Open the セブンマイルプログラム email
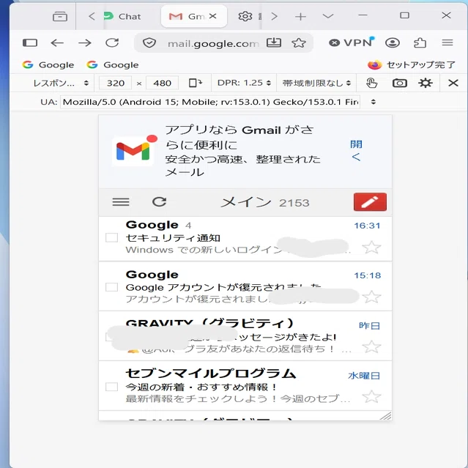This screenshot has width=468, height=468. click(245, 386)
